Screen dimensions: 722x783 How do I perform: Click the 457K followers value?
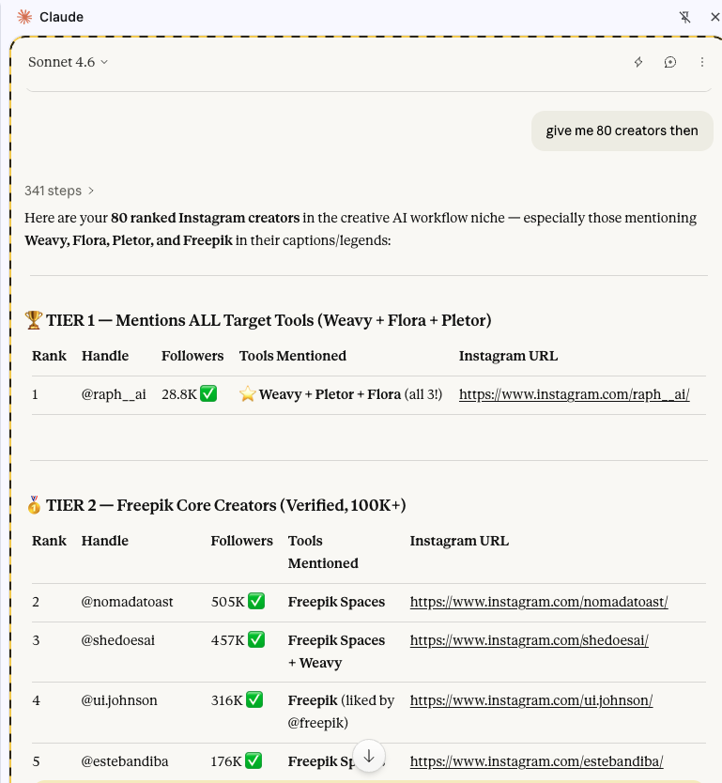tap(228, 640)
